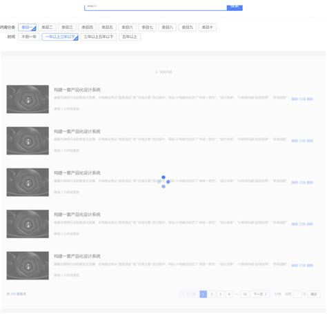
Task: Click the search text input field
Action: (156, 8)
